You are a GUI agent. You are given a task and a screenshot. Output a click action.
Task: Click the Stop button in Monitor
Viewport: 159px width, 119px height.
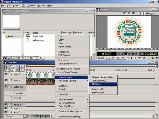(126, 54)
